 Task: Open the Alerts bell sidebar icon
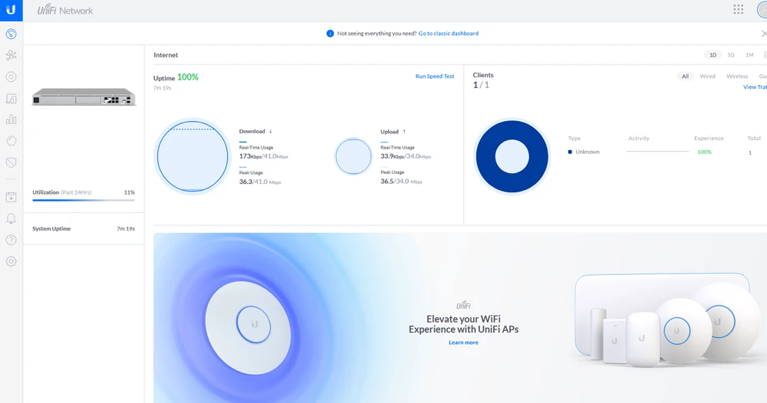coord(11,218)
